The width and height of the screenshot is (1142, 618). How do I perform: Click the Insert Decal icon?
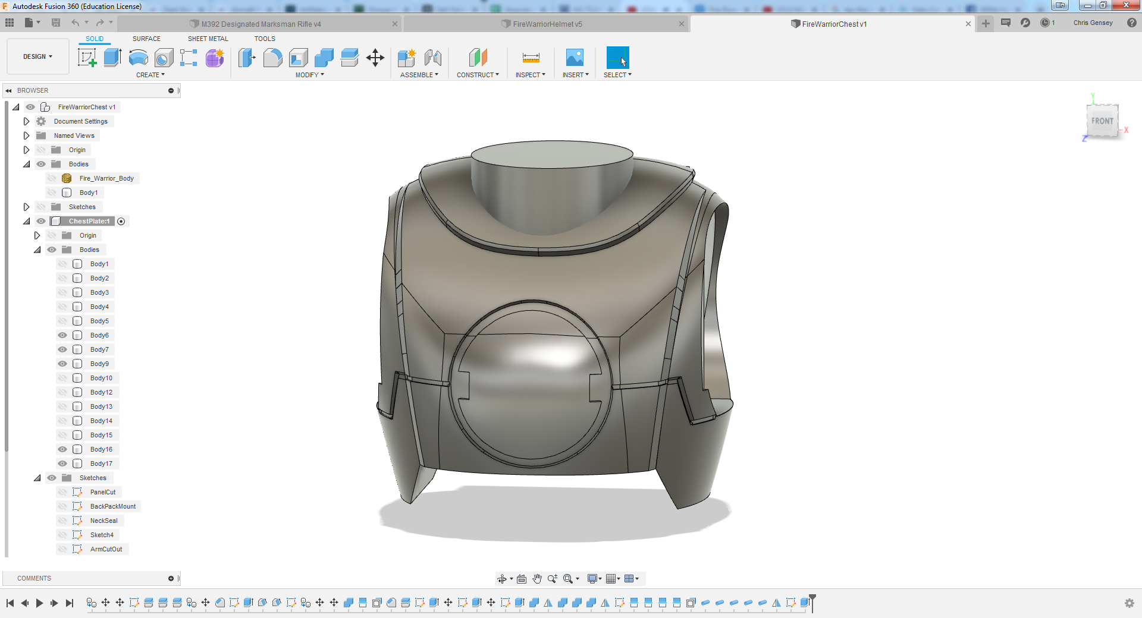[x=575, y=58]
